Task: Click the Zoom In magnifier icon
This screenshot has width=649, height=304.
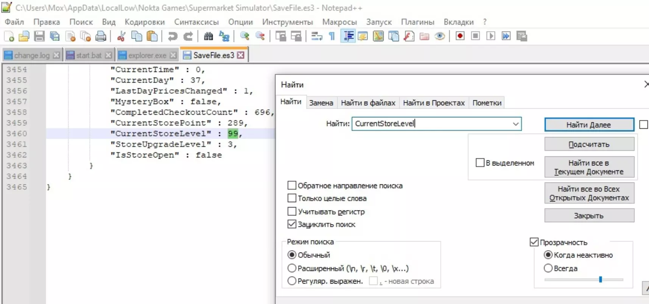Action: click(x=245, y=36)
